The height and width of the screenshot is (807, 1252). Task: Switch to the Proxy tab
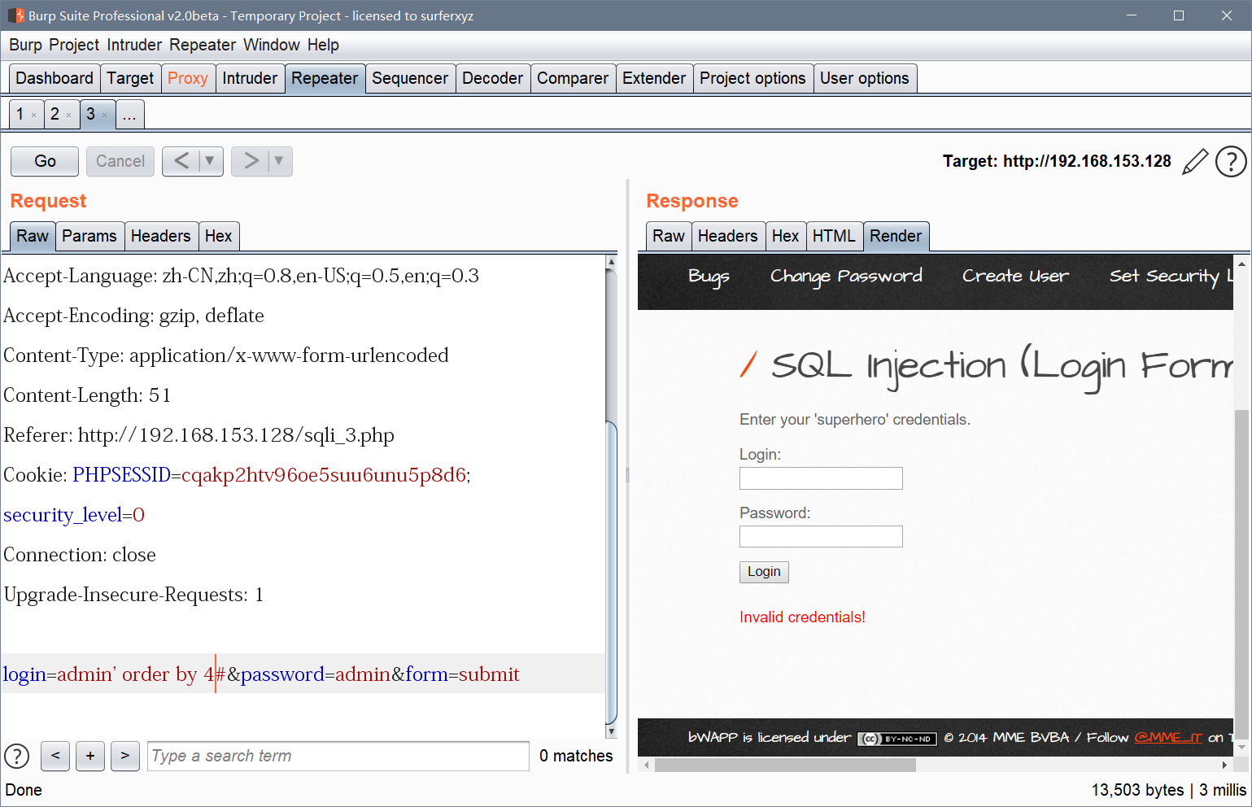point(188,78)
